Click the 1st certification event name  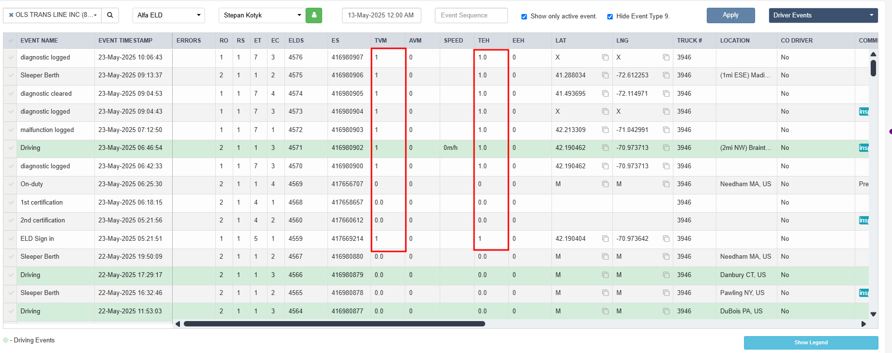click(42, 202)
